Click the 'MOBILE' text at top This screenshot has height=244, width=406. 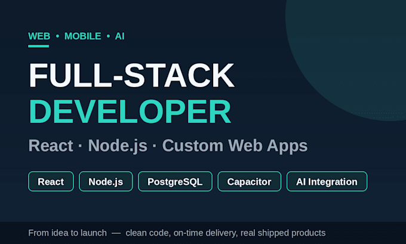coord(82,36)
